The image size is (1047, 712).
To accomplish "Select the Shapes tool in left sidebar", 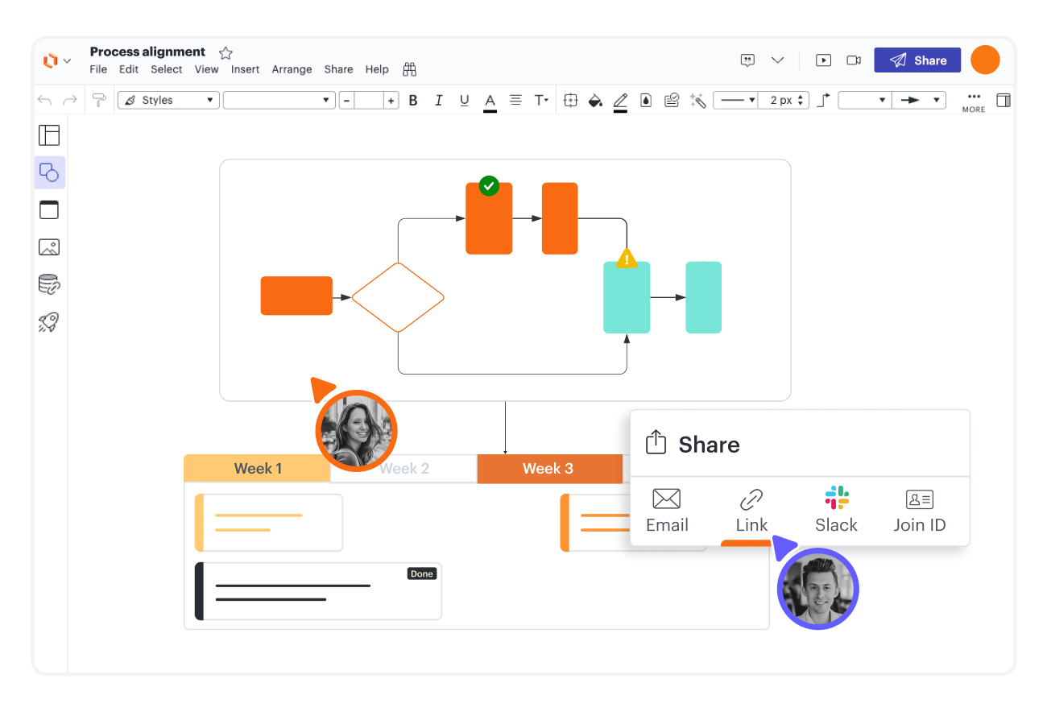I will pyautogui.click(x=49, y=172).
